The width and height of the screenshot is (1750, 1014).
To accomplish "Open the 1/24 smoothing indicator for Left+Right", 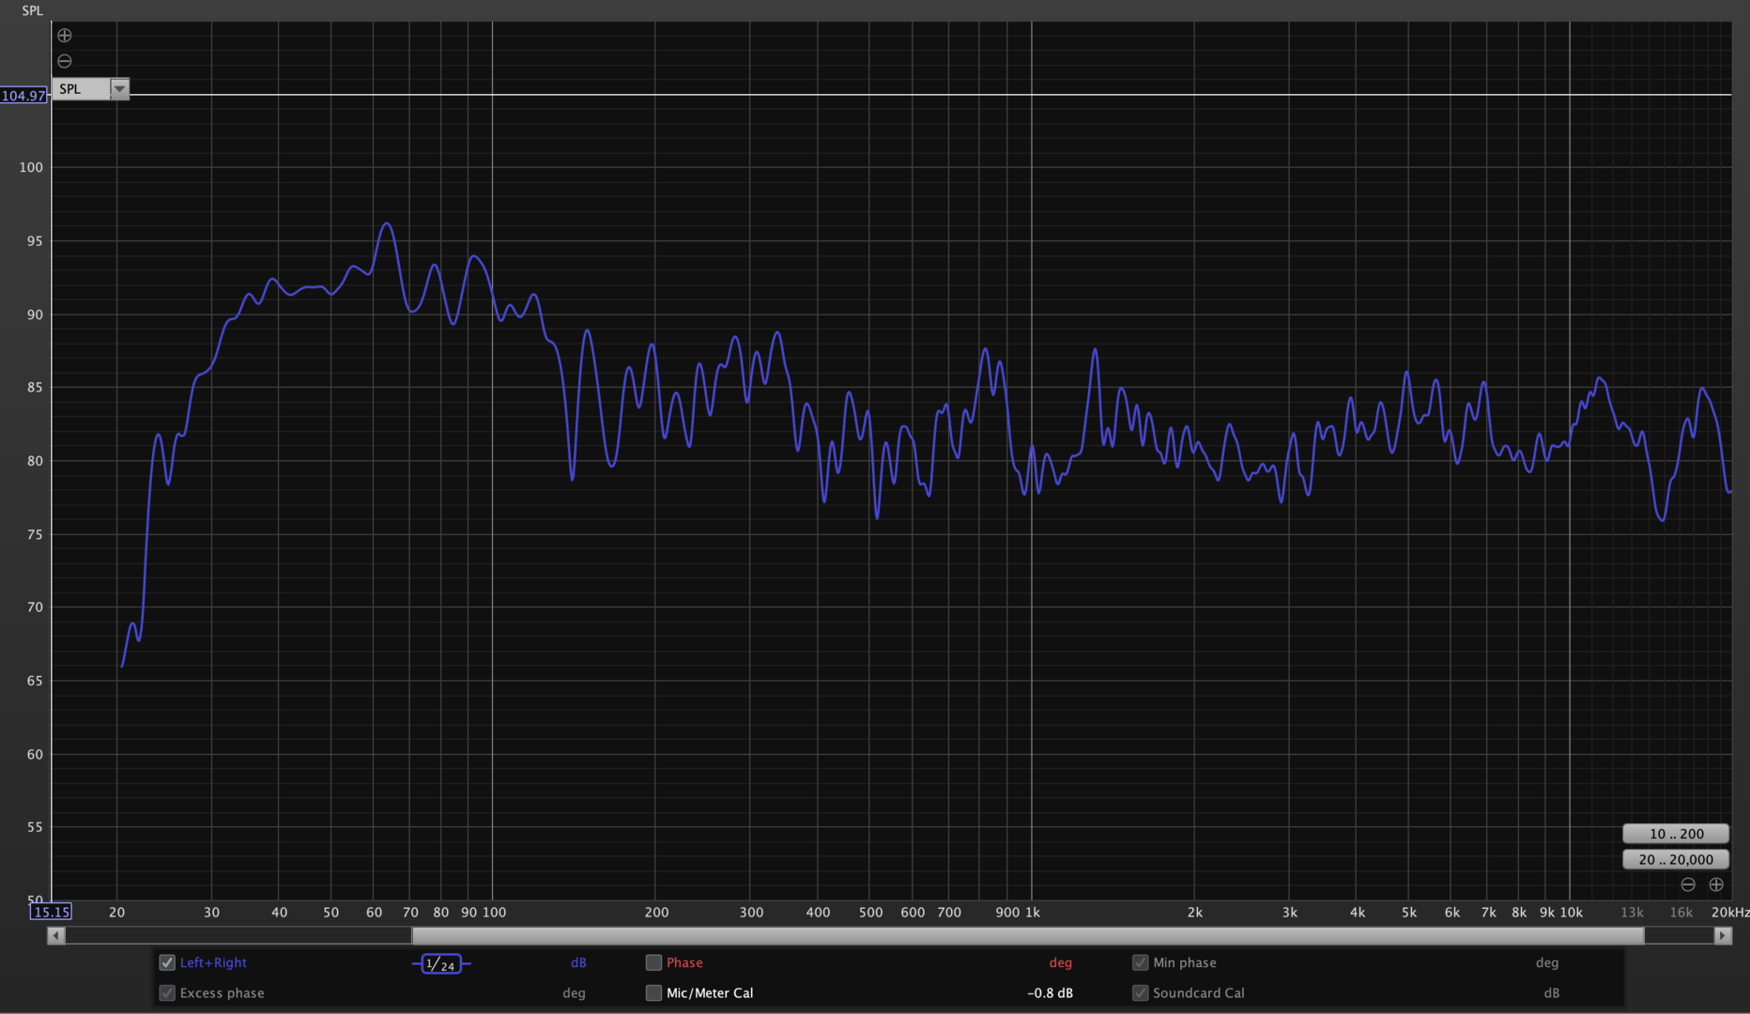I will [x=440, y=964].
